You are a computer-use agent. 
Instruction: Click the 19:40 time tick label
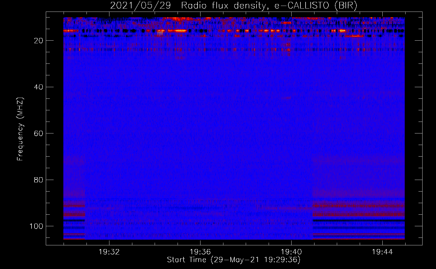[291, 252]
